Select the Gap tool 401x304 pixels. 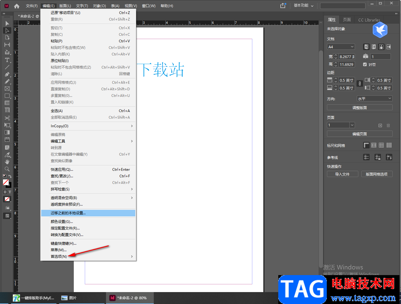point(7,45)
